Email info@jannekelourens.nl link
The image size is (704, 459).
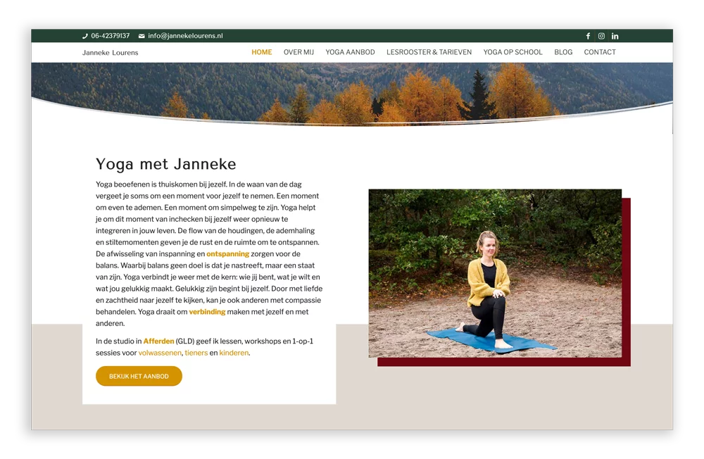click(x=185, y=36)
